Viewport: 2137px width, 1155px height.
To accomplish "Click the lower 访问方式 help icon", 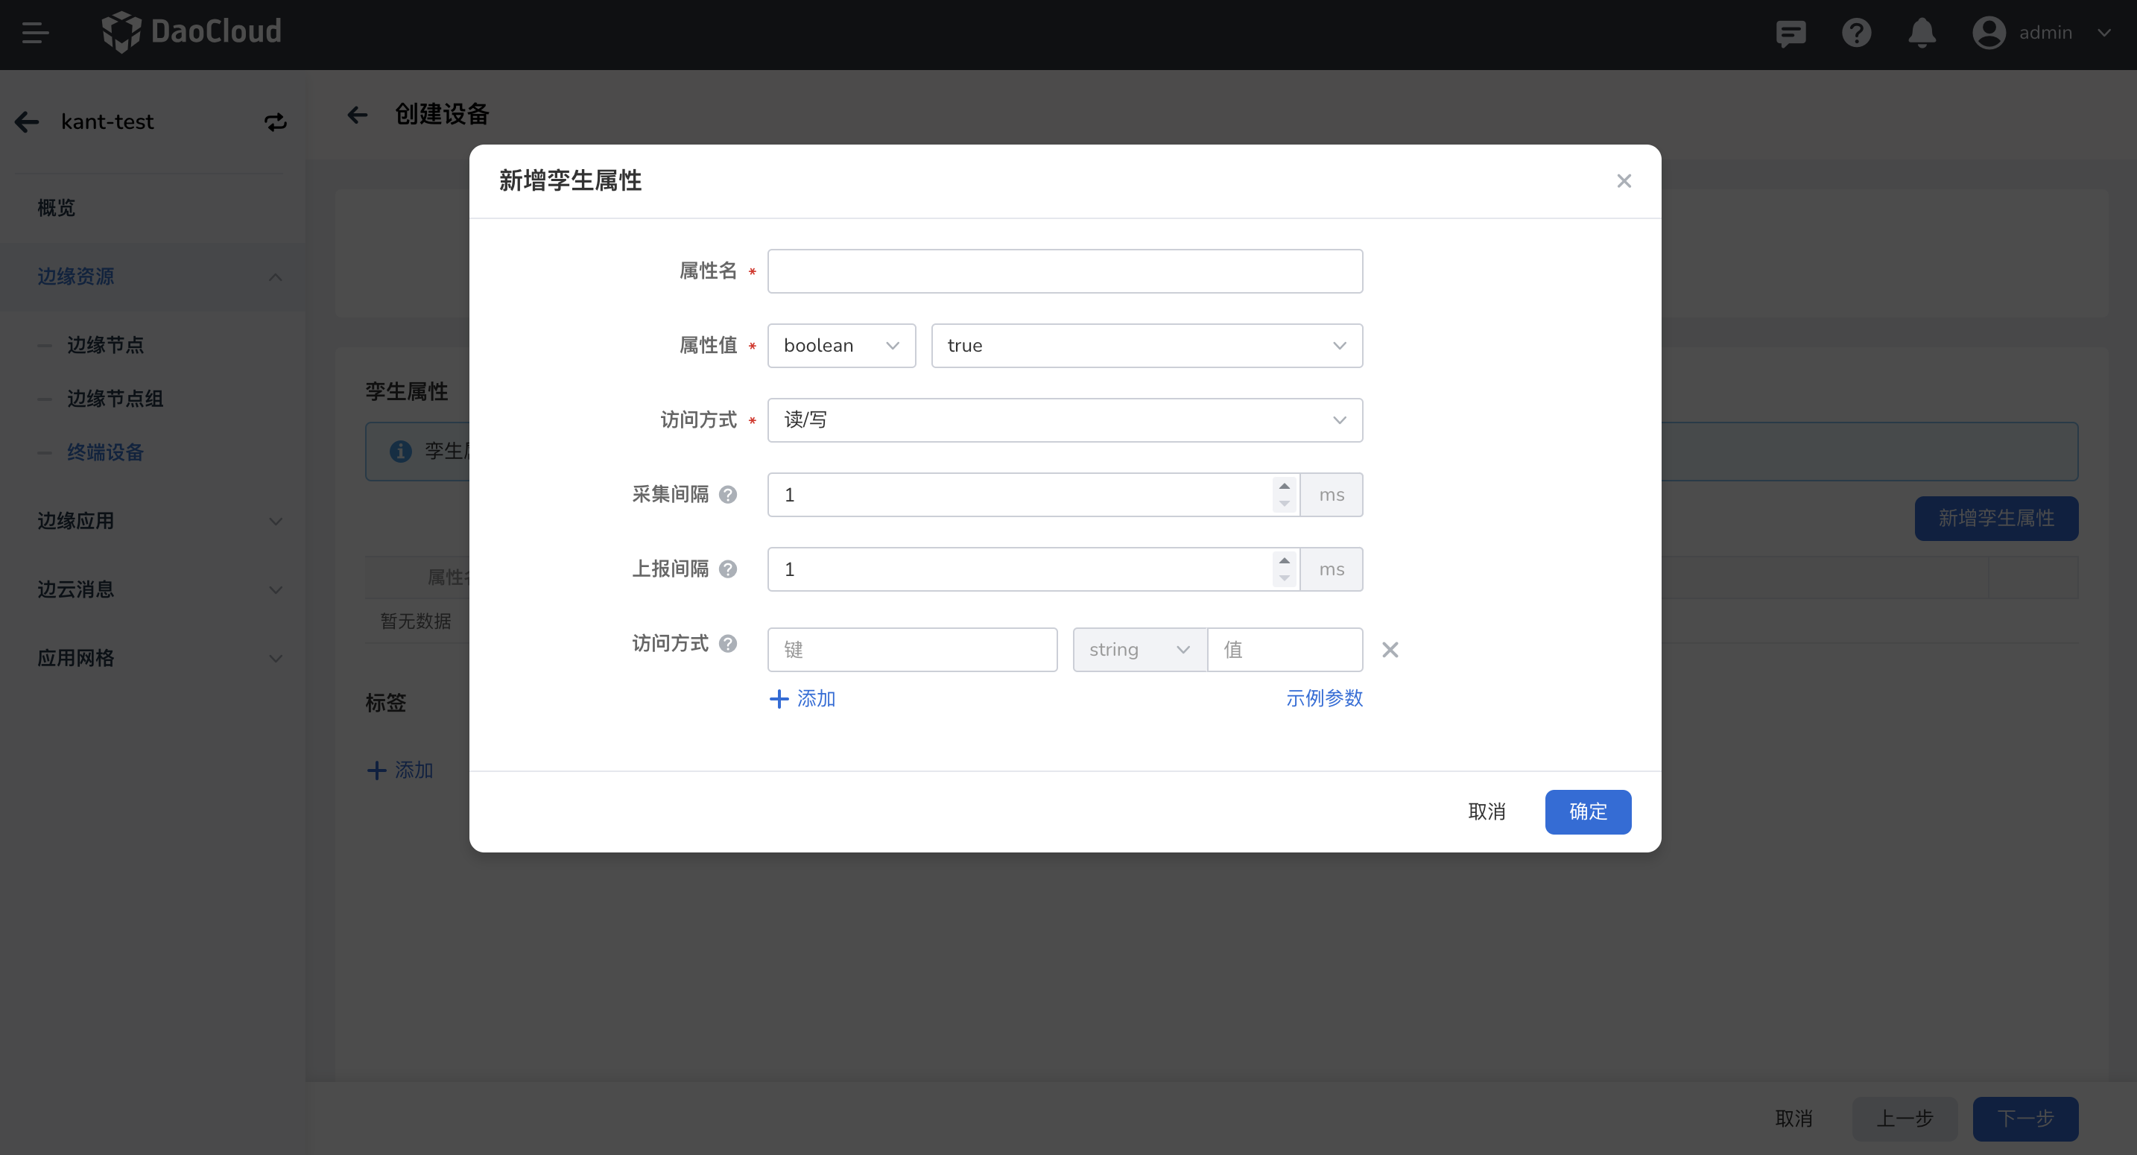I will (x=727, y=644).
